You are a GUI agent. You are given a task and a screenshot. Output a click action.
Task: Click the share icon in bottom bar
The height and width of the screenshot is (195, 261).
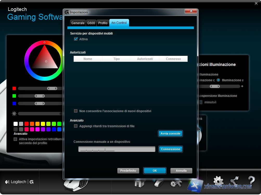coord(234,181)
